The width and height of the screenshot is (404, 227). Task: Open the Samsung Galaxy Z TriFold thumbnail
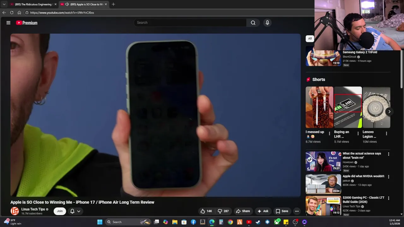point(323,57)
